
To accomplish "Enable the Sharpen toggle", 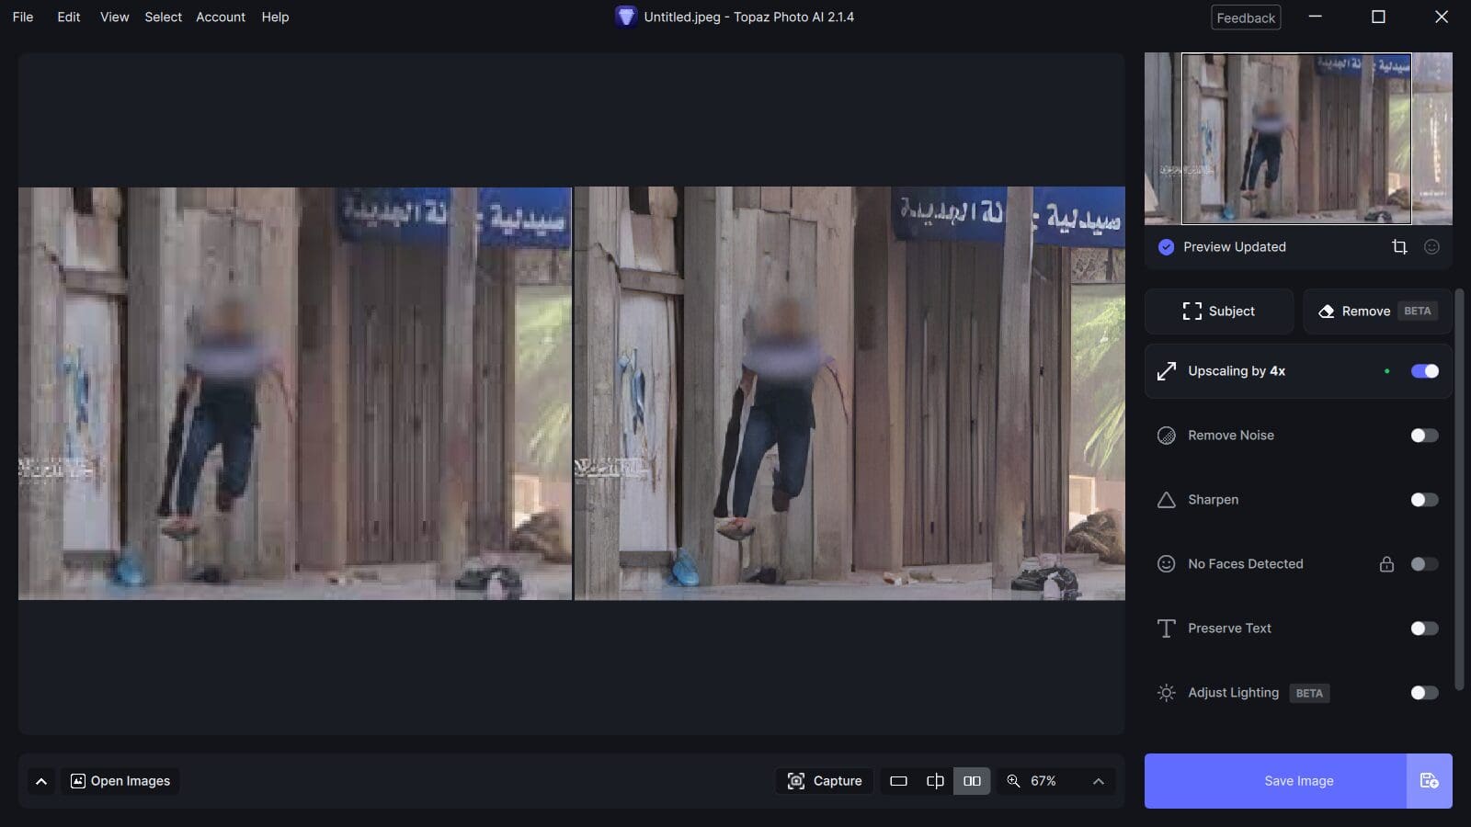I will click(x=1424, y=500).
